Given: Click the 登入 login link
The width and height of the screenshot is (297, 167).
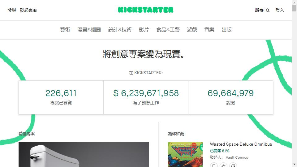Looking at the screenshot, I should tap(280, 10).
